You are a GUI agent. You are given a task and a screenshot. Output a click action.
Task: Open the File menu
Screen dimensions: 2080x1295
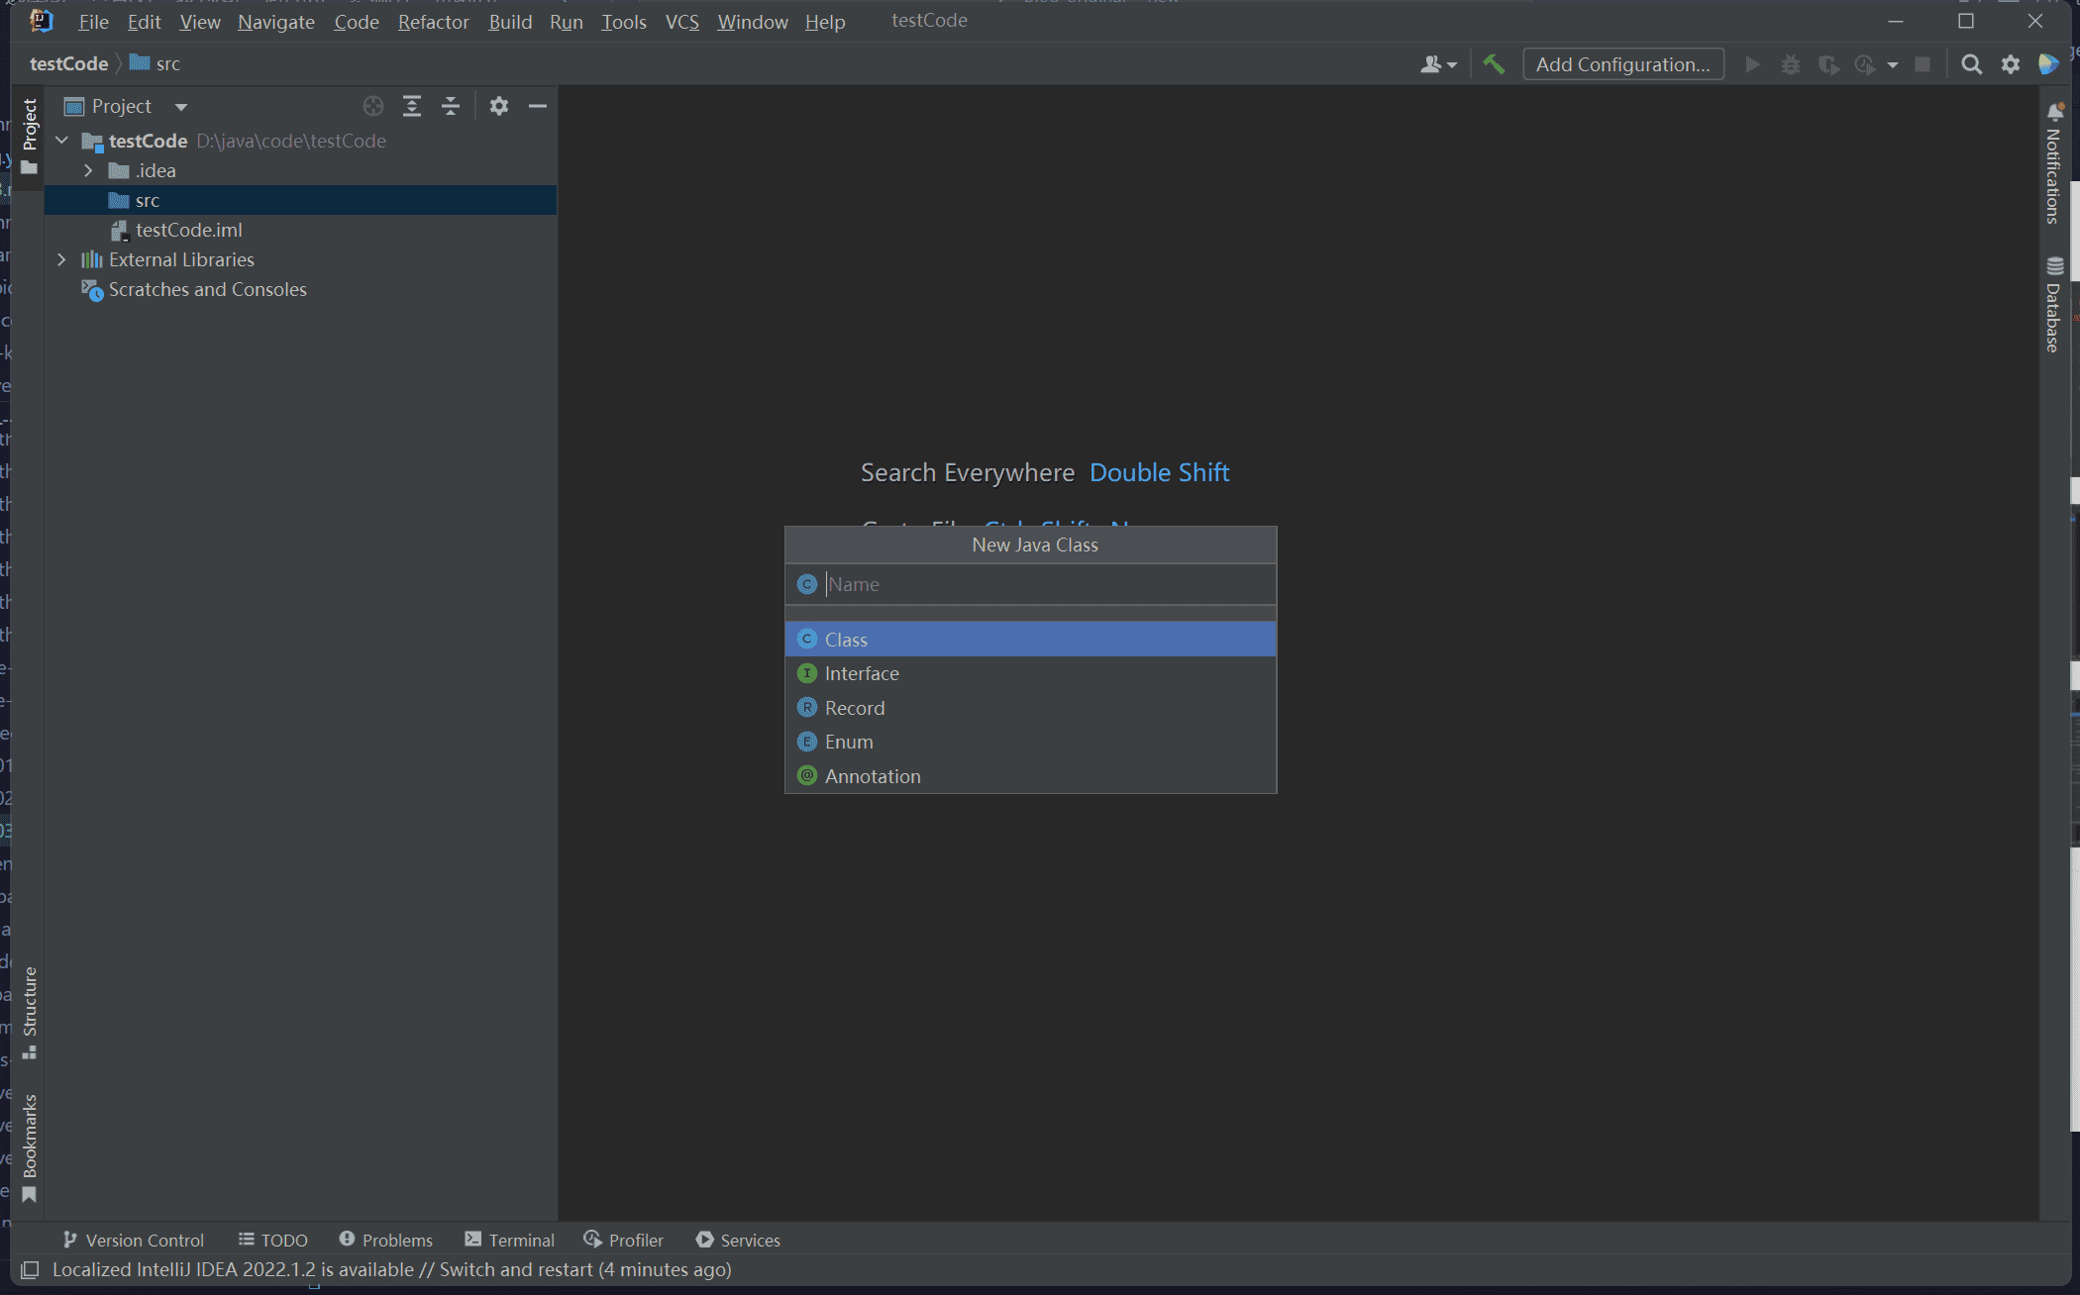tap(93, 22)
